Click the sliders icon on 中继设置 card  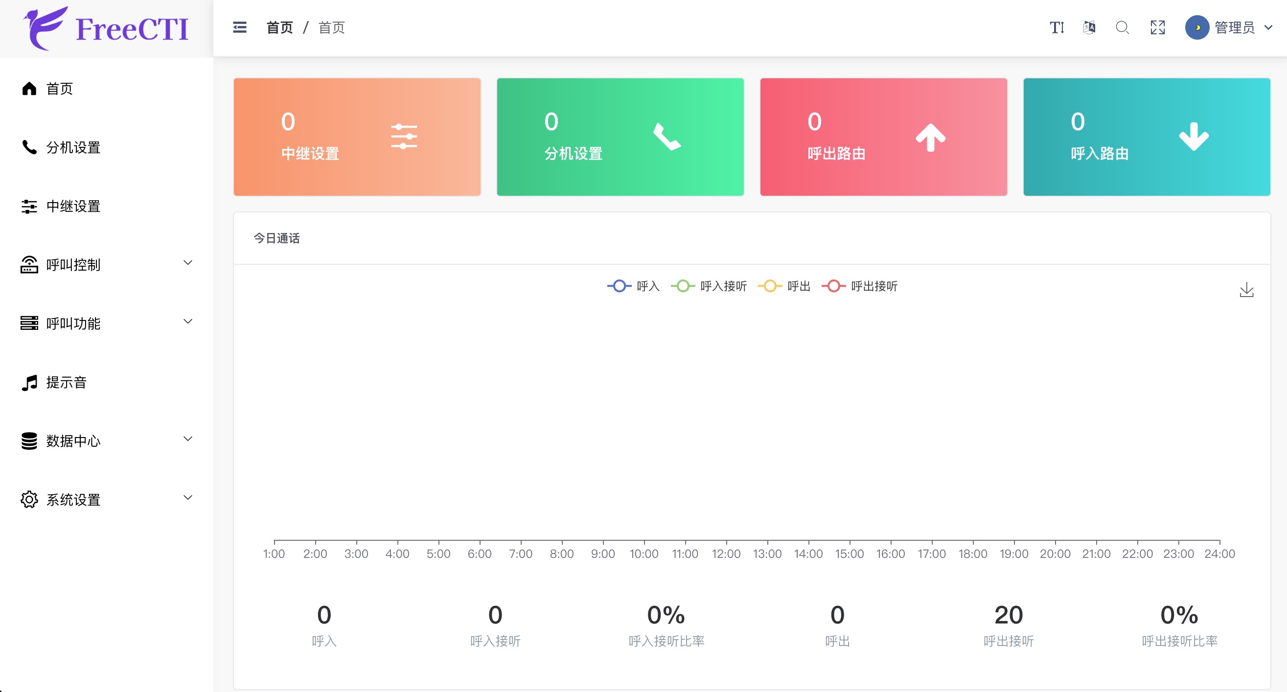pyautogui.click(x=404, y=137)
